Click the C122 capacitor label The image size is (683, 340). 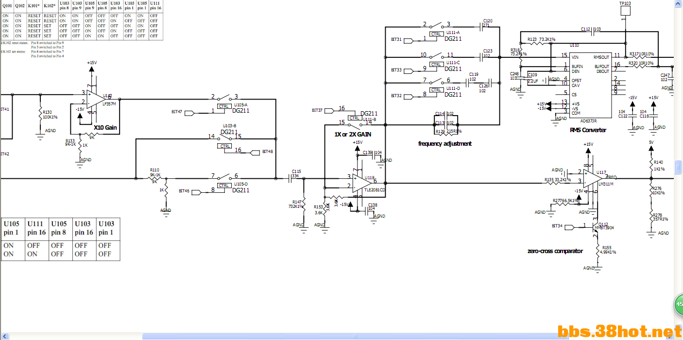(623, 116)
